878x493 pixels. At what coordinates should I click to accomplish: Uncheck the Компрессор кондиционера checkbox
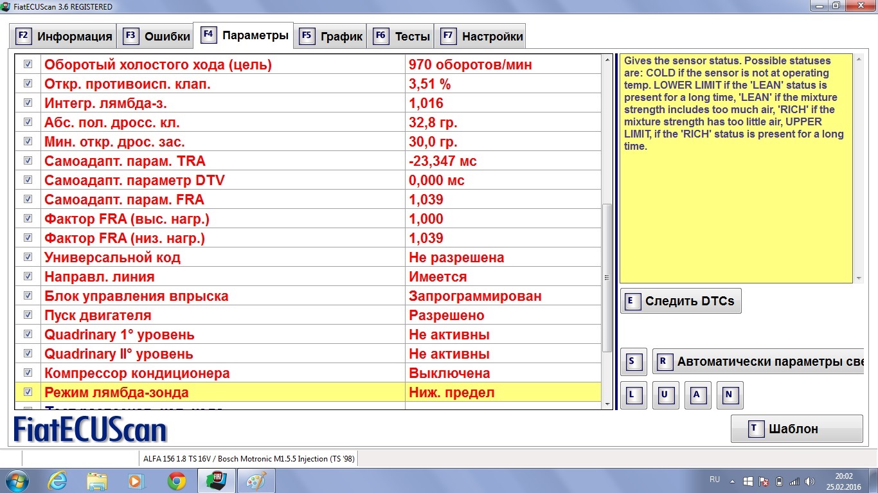[x=28, y=373]
